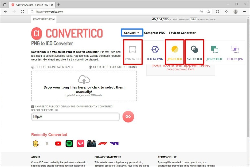
Task: Add this page to favorites
Action: pyautogui.click(x=208, y=12)
